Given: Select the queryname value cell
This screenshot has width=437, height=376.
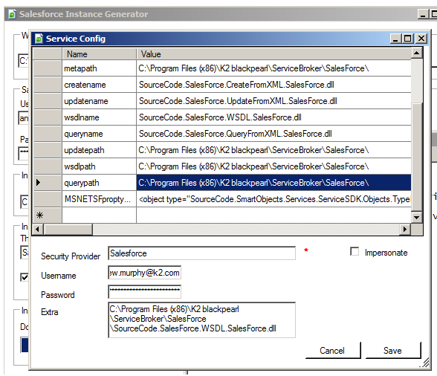Looking at the screenshot, I should coord(273,134).
